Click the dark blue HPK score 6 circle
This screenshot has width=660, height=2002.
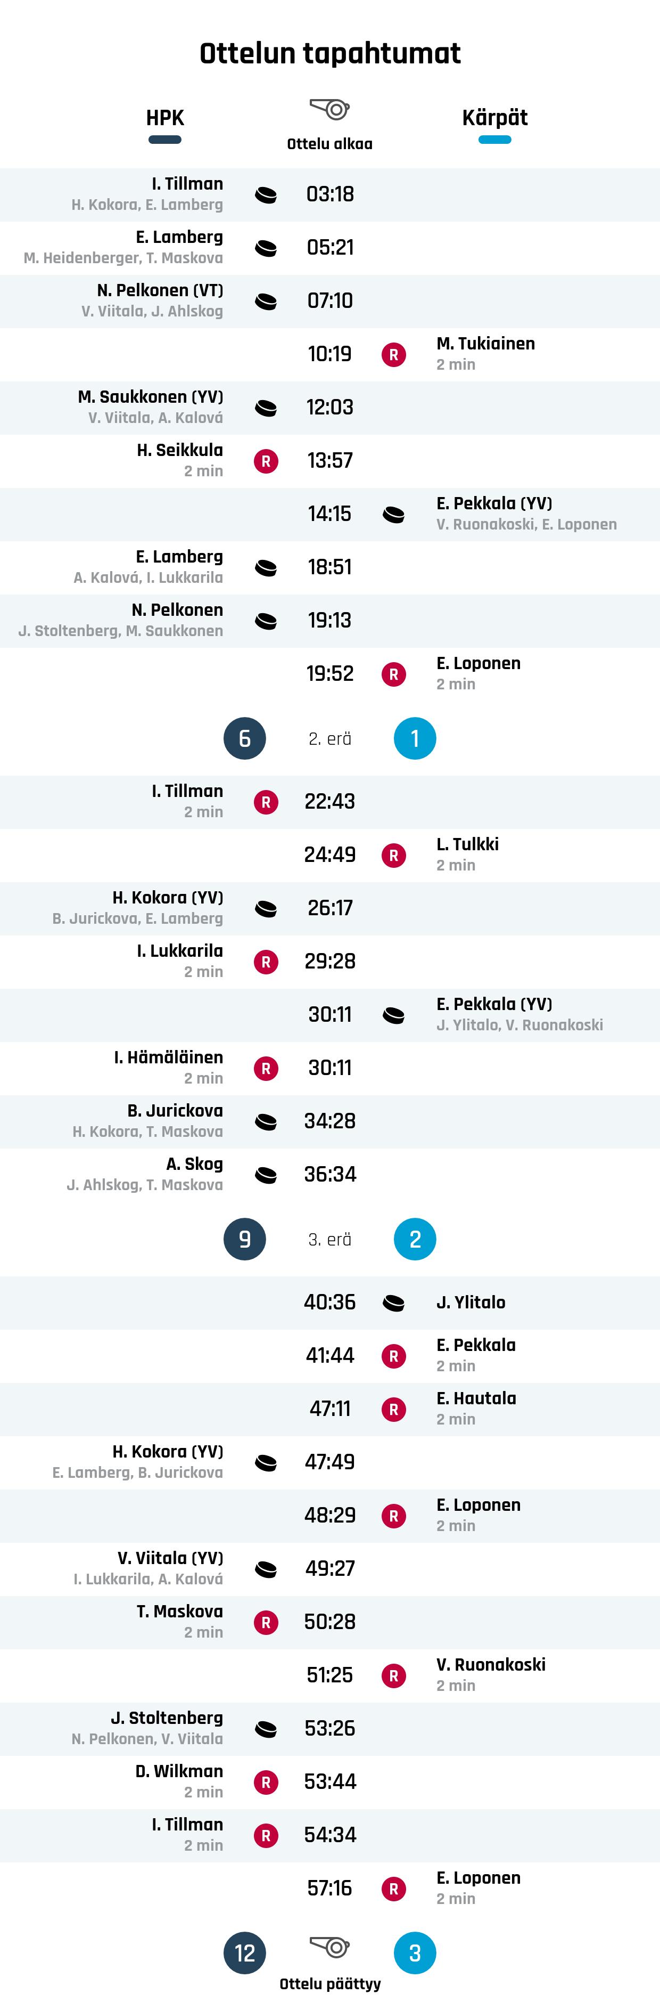pyautogui.click(x=245, y=738)
